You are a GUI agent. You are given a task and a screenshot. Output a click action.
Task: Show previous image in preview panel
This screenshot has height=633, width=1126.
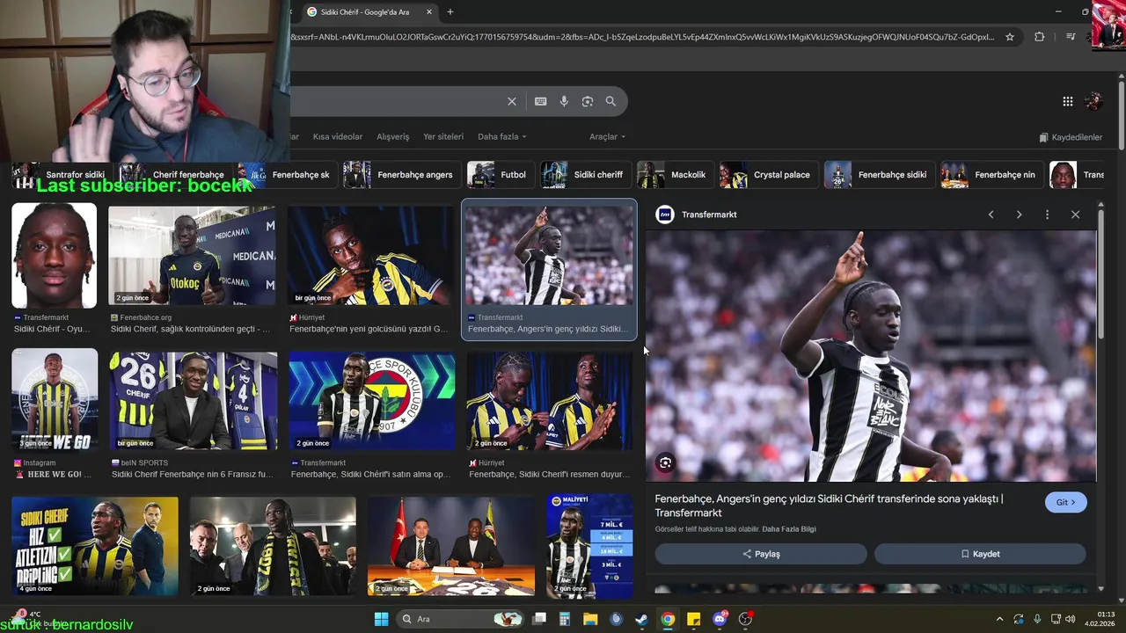click(x=991, y=215)
